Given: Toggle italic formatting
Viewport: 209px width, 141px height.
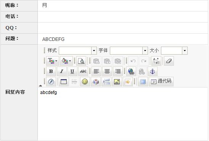Looking at the screenshot, I should click(x=61, y=71).
